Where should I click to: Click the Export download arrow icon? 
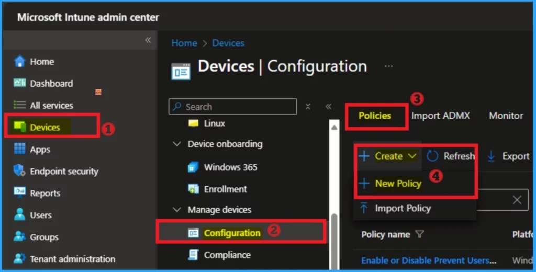(491, 156)
